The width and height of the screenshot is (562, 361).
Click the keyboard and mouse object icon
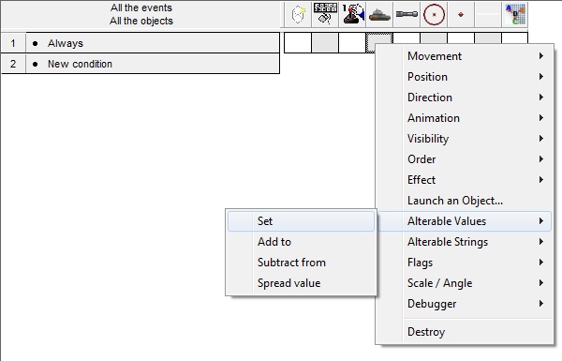point(325,15)
